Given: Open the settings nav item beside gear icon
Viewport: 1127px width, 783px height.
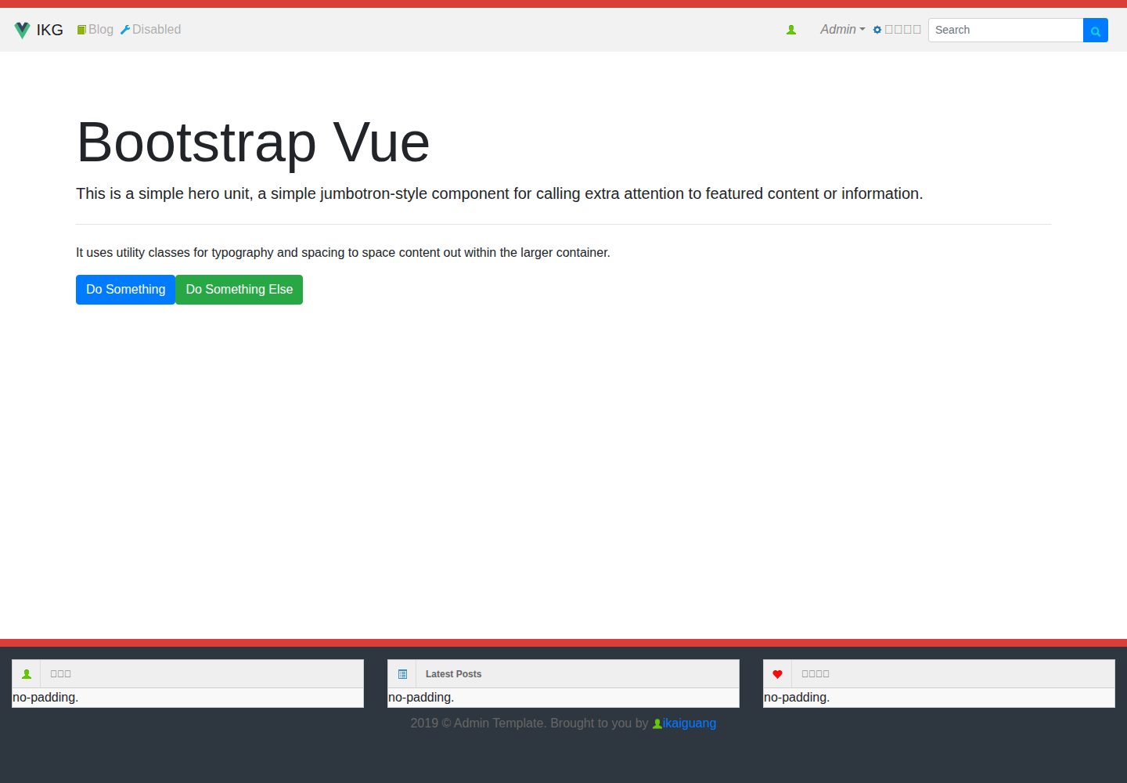Looking at the screenshot, I should coord(902,30).
